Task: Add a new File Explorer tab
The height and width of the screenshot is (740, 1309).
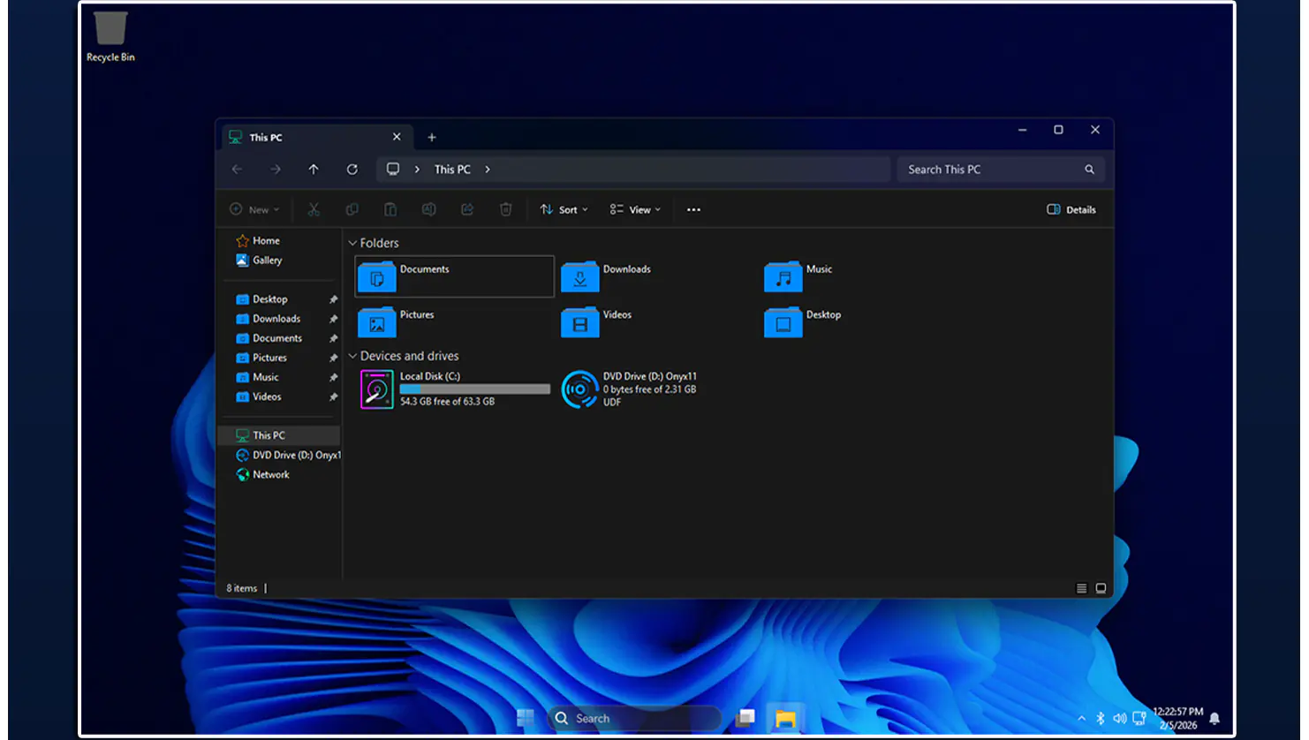Action: coord(432,137)
